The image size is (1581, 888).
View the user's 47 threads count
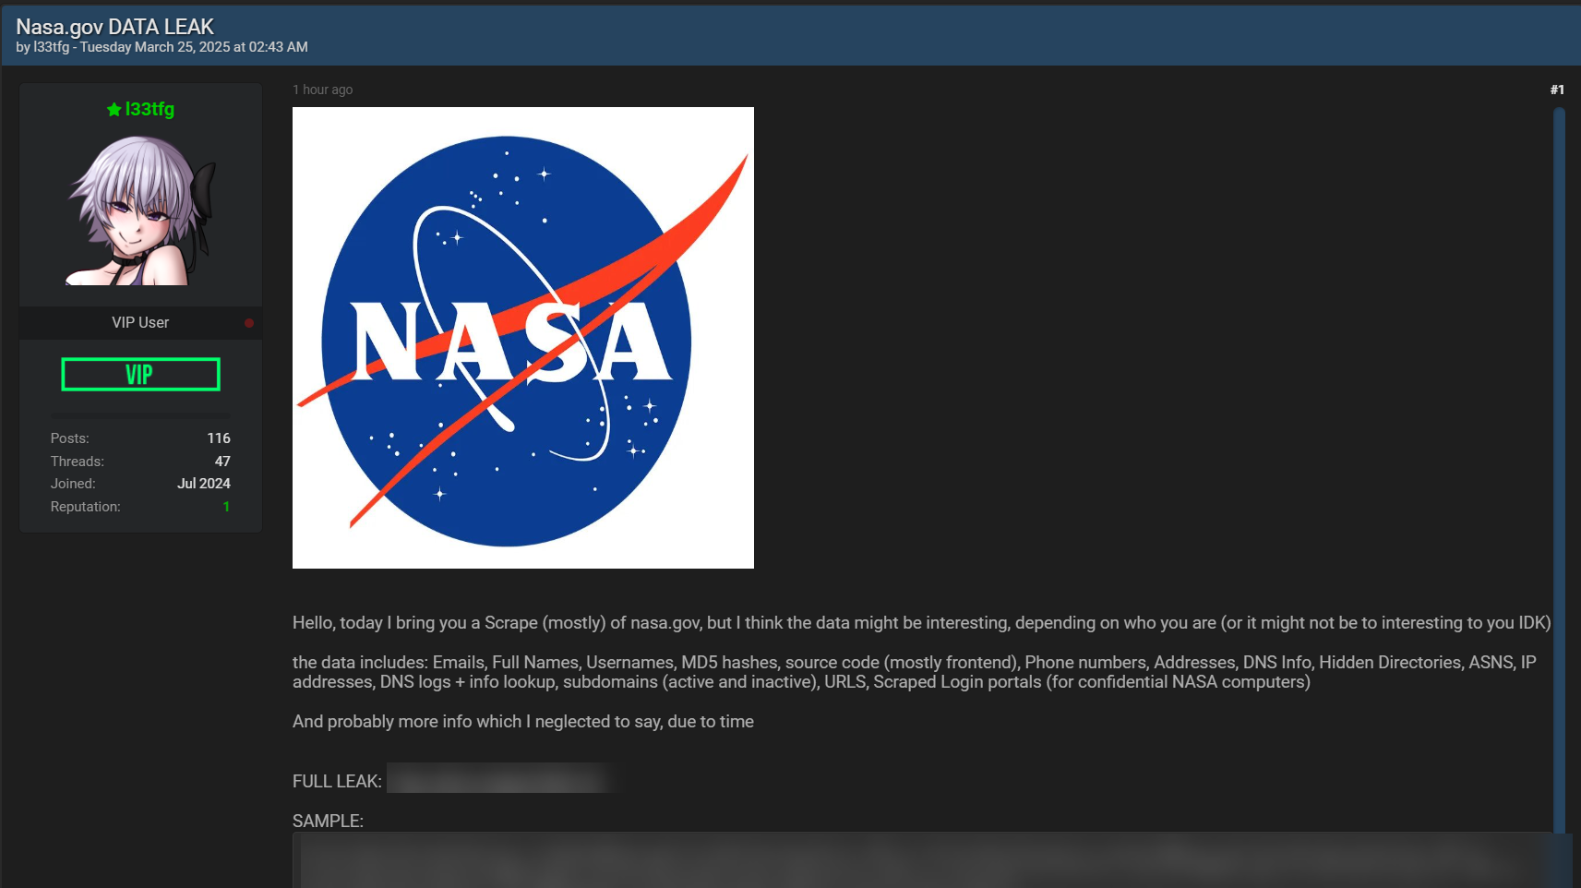(222, 462)
